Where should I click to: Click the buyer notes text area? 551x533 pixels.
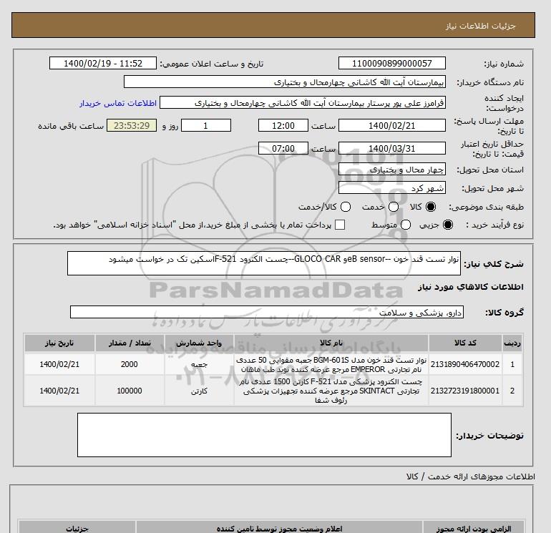264,435
